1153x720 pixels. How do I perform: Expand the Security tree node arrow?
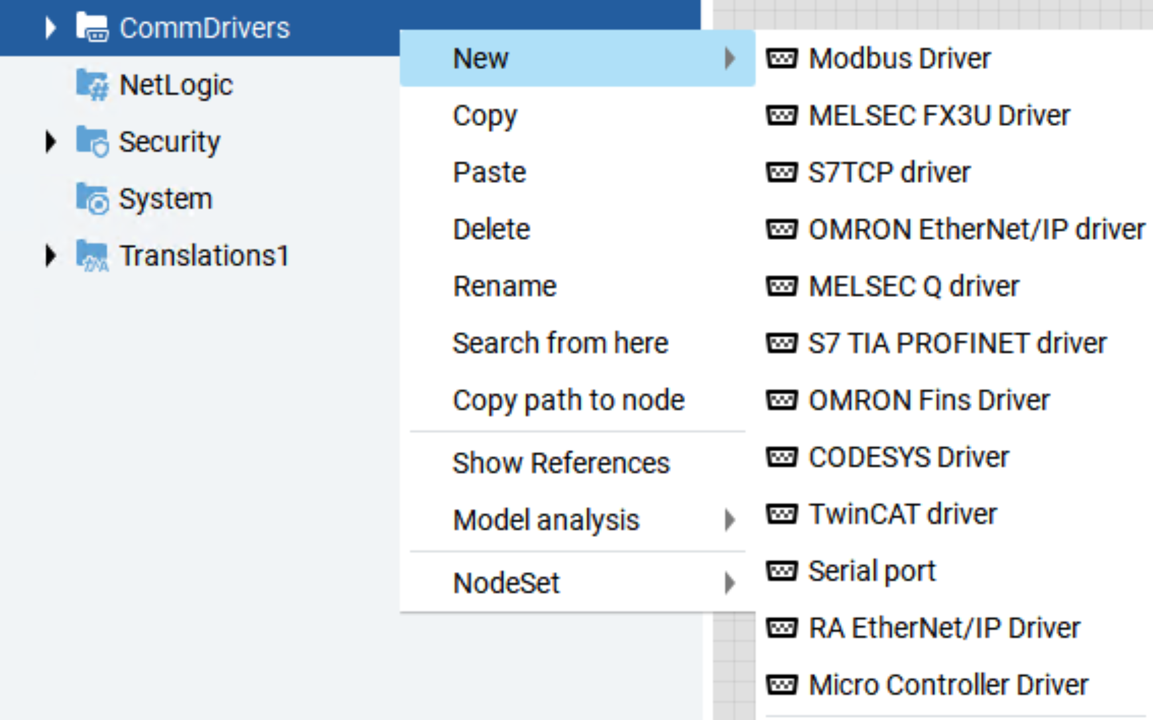point(50,142)
